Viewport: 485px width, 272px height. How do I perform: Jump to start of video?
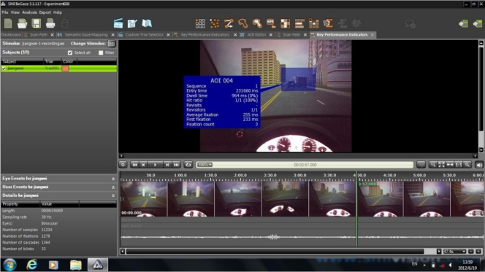135,165
